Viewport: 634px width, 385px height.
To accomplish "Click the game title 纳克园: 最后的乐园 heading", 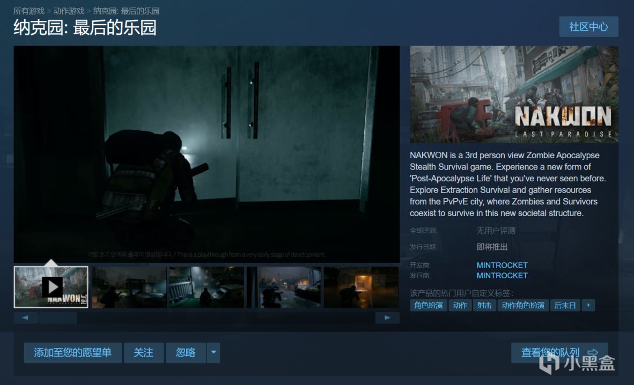I will click(85, 28).
